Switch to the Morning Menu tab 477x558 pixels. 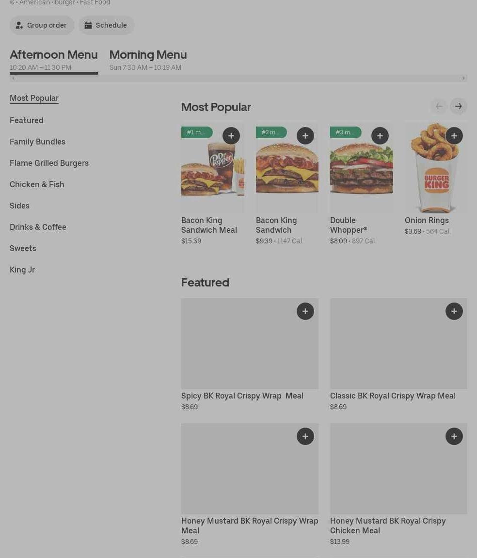click(148, 60)
